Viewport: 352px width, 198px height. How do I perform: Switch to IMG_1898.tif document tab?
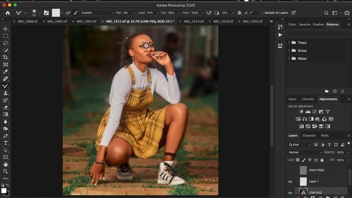28,21
